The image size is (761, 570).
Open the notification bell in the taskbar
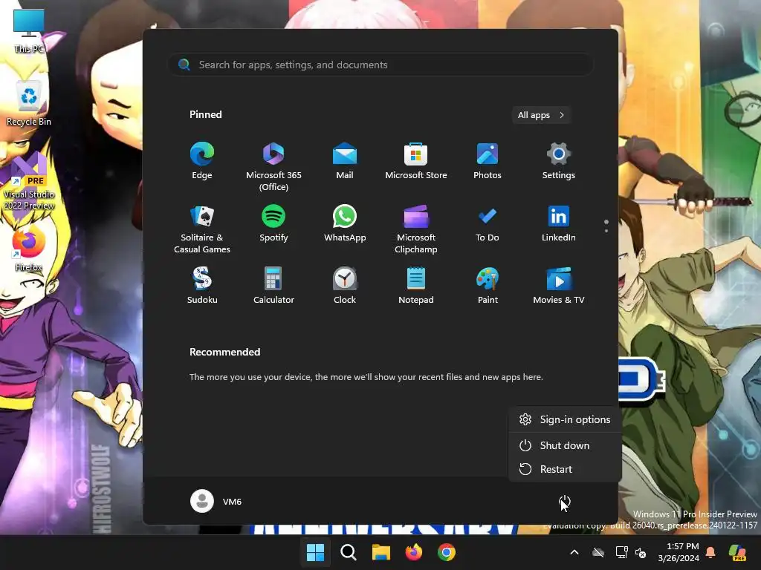[710, 552]
